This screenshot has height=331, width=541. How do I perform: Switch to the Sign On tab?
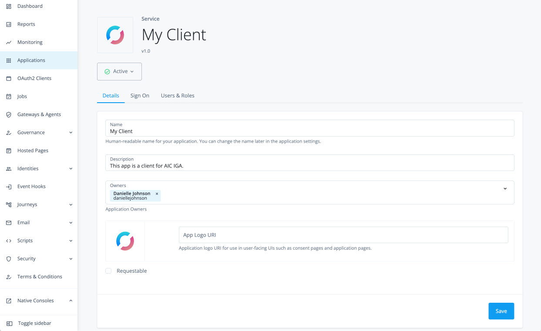[140, 95]
